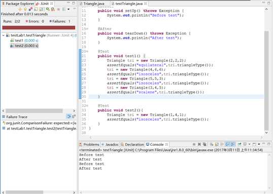Viewport: 273px width, 194px height.
Task: Minimize the Console view panel
Action: coord(264,144)
